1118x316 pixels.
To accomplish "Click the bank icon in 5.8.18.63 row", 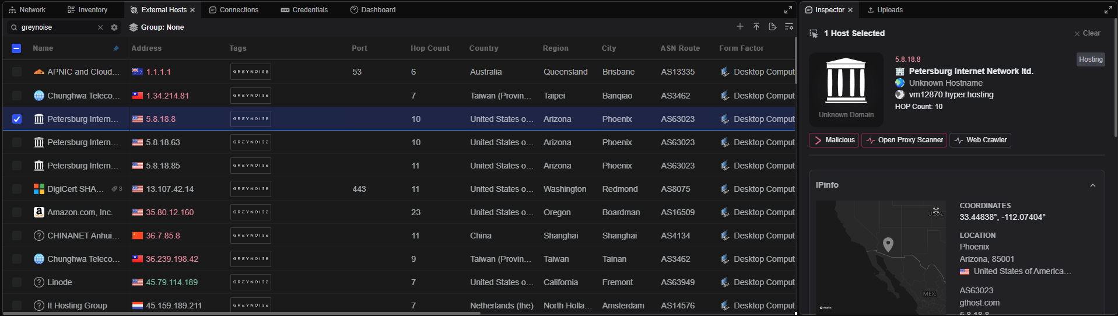I will 39,142.
